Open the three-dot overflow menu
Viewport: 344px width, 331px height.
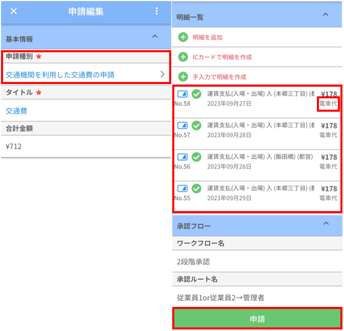[156, 11]
